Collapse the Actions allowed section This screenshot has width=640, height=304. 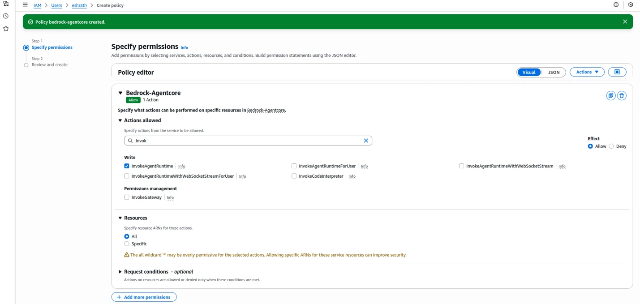pyautogui.click(x=120, y=120)
